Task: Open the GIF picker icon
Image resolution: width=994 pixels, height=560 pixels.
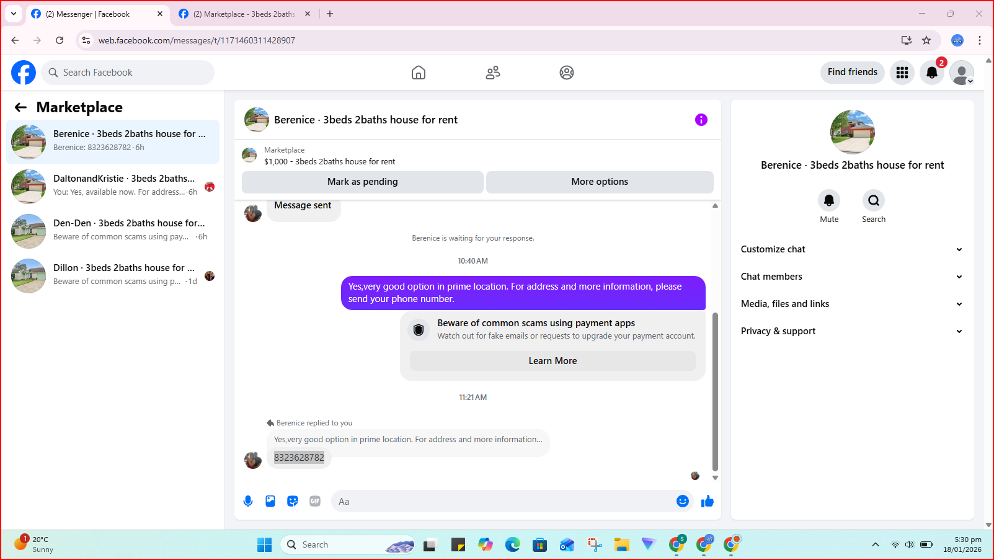Action: point(315,501)
